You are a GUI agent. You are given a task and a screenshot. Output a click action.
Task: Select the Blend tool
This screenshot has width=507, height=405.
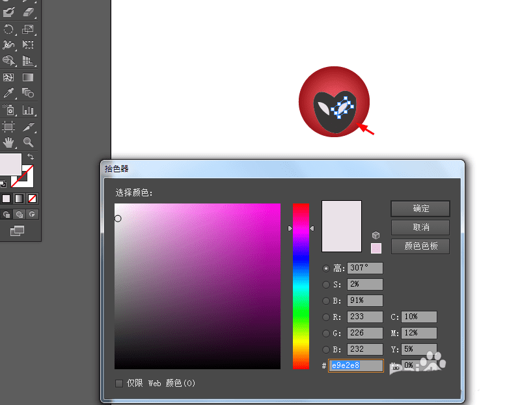[28, 94]
